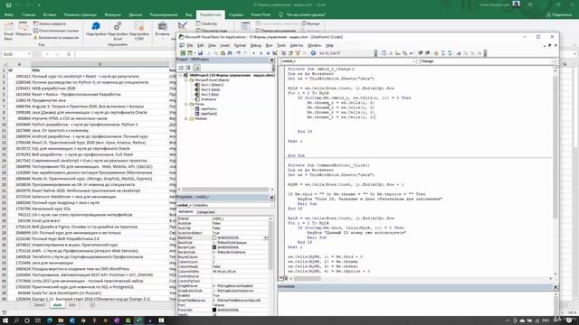This screenshot has width=579, height=325.
Task: Expand the Modules folder in project tree
Action: click(186, 118)
